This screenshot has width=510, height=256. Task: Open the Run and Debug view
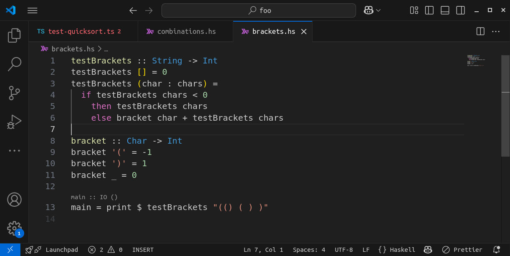tap(14, 122)
